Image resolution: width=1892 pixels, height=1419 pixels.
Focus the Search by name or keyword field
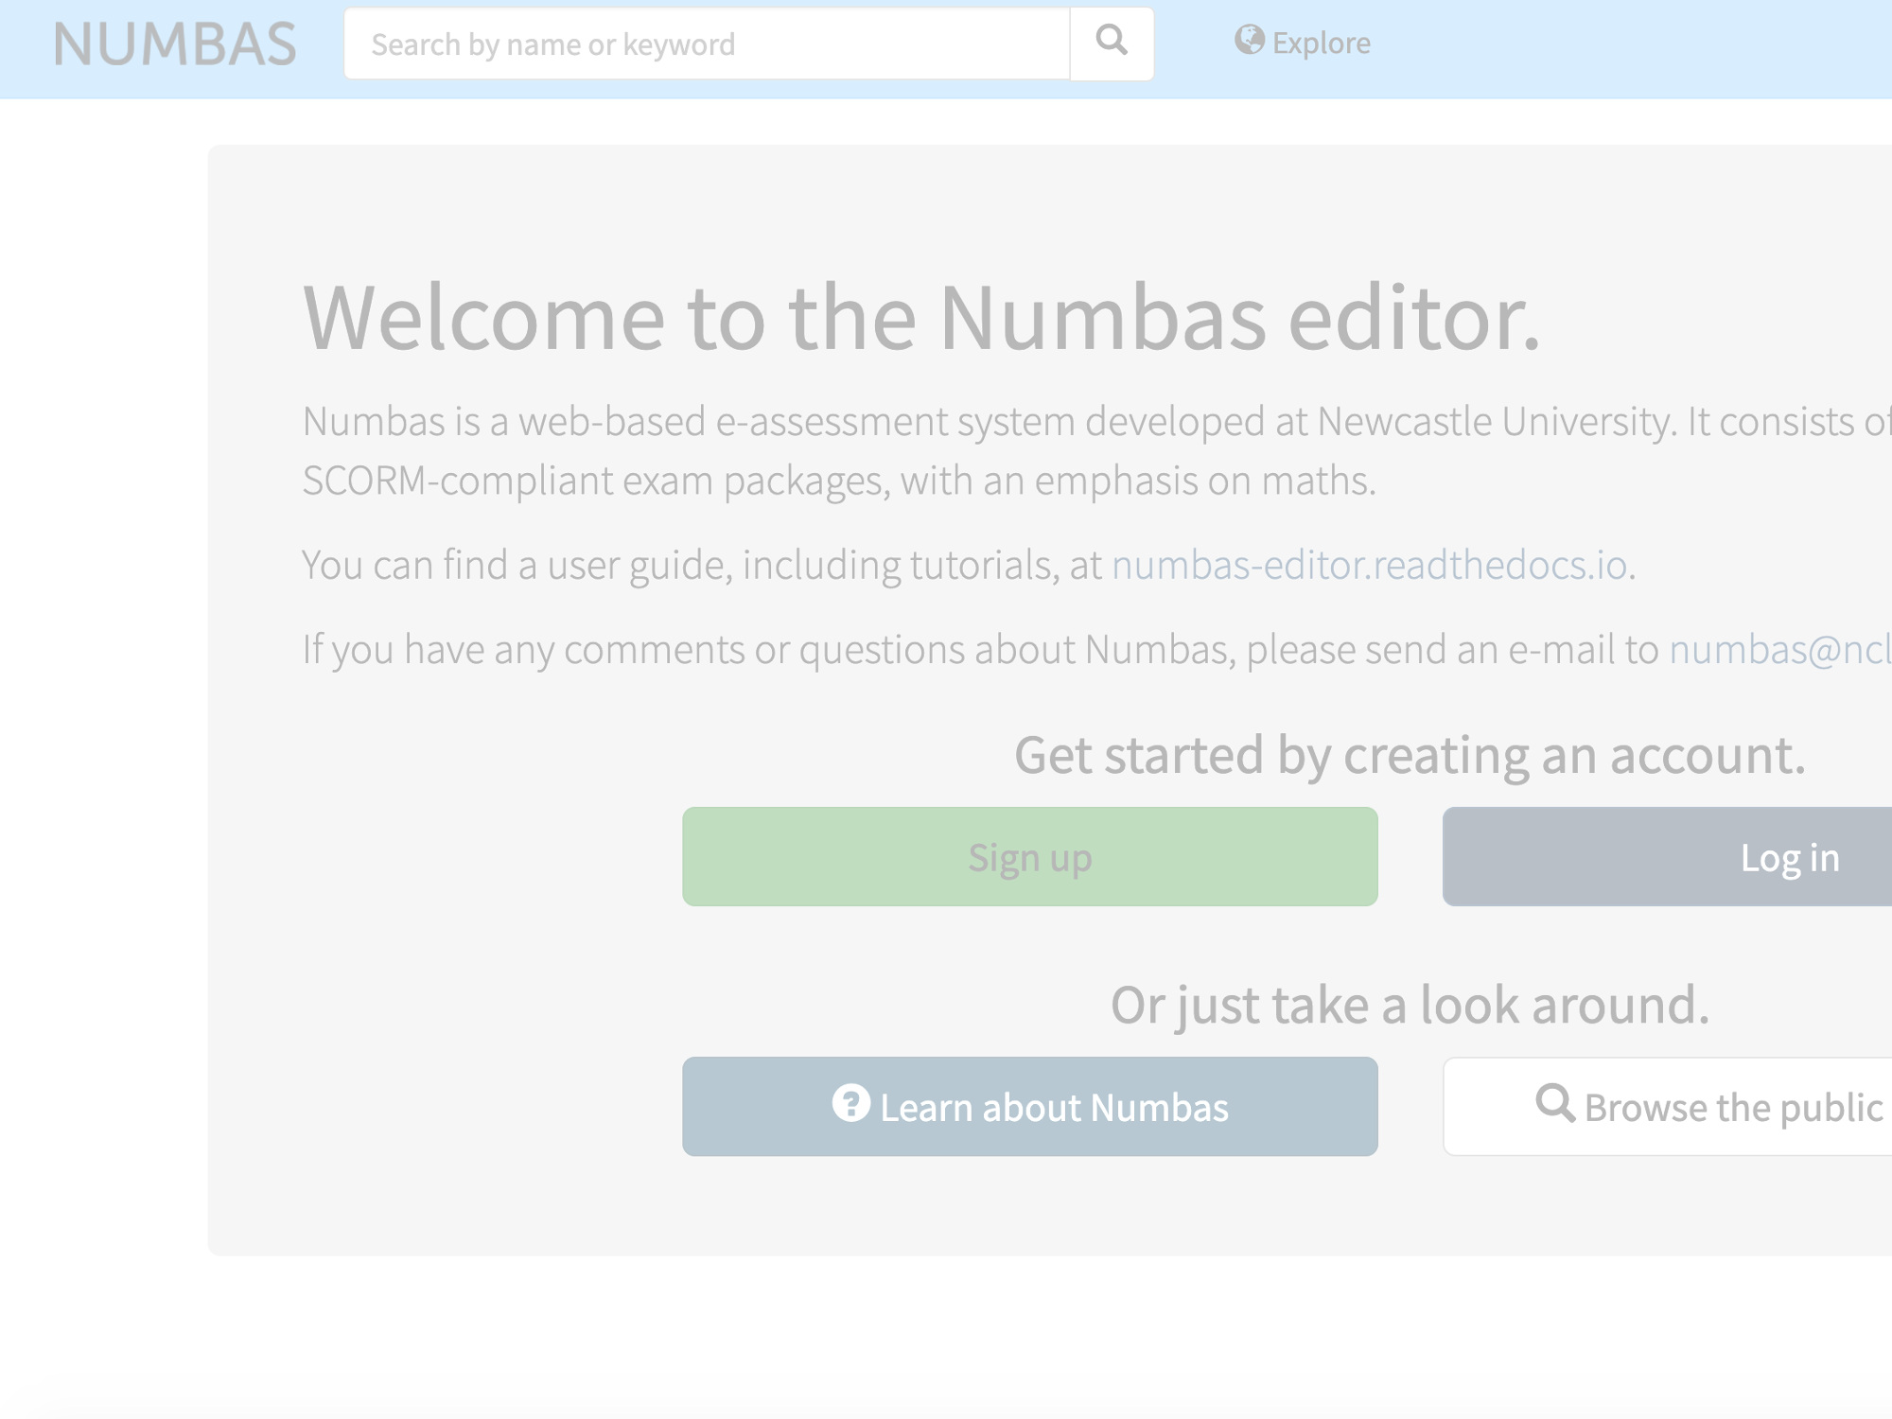click(707, 44)
